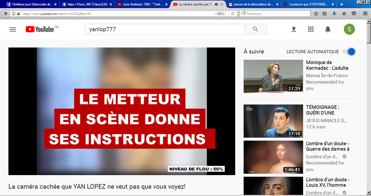This screenshot has width=371, height=196.
Task: Open the browser downloads arrow
Action: (334, 14)
